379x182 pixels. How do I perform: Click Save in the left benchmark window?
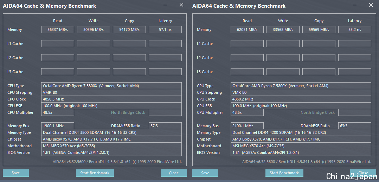point(16,173)
